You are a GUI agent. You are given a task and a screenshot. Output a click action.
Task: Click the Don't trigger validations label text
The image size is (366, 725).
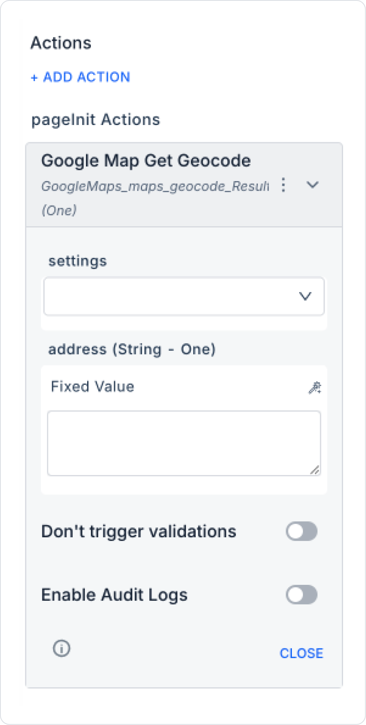[139, 532]
